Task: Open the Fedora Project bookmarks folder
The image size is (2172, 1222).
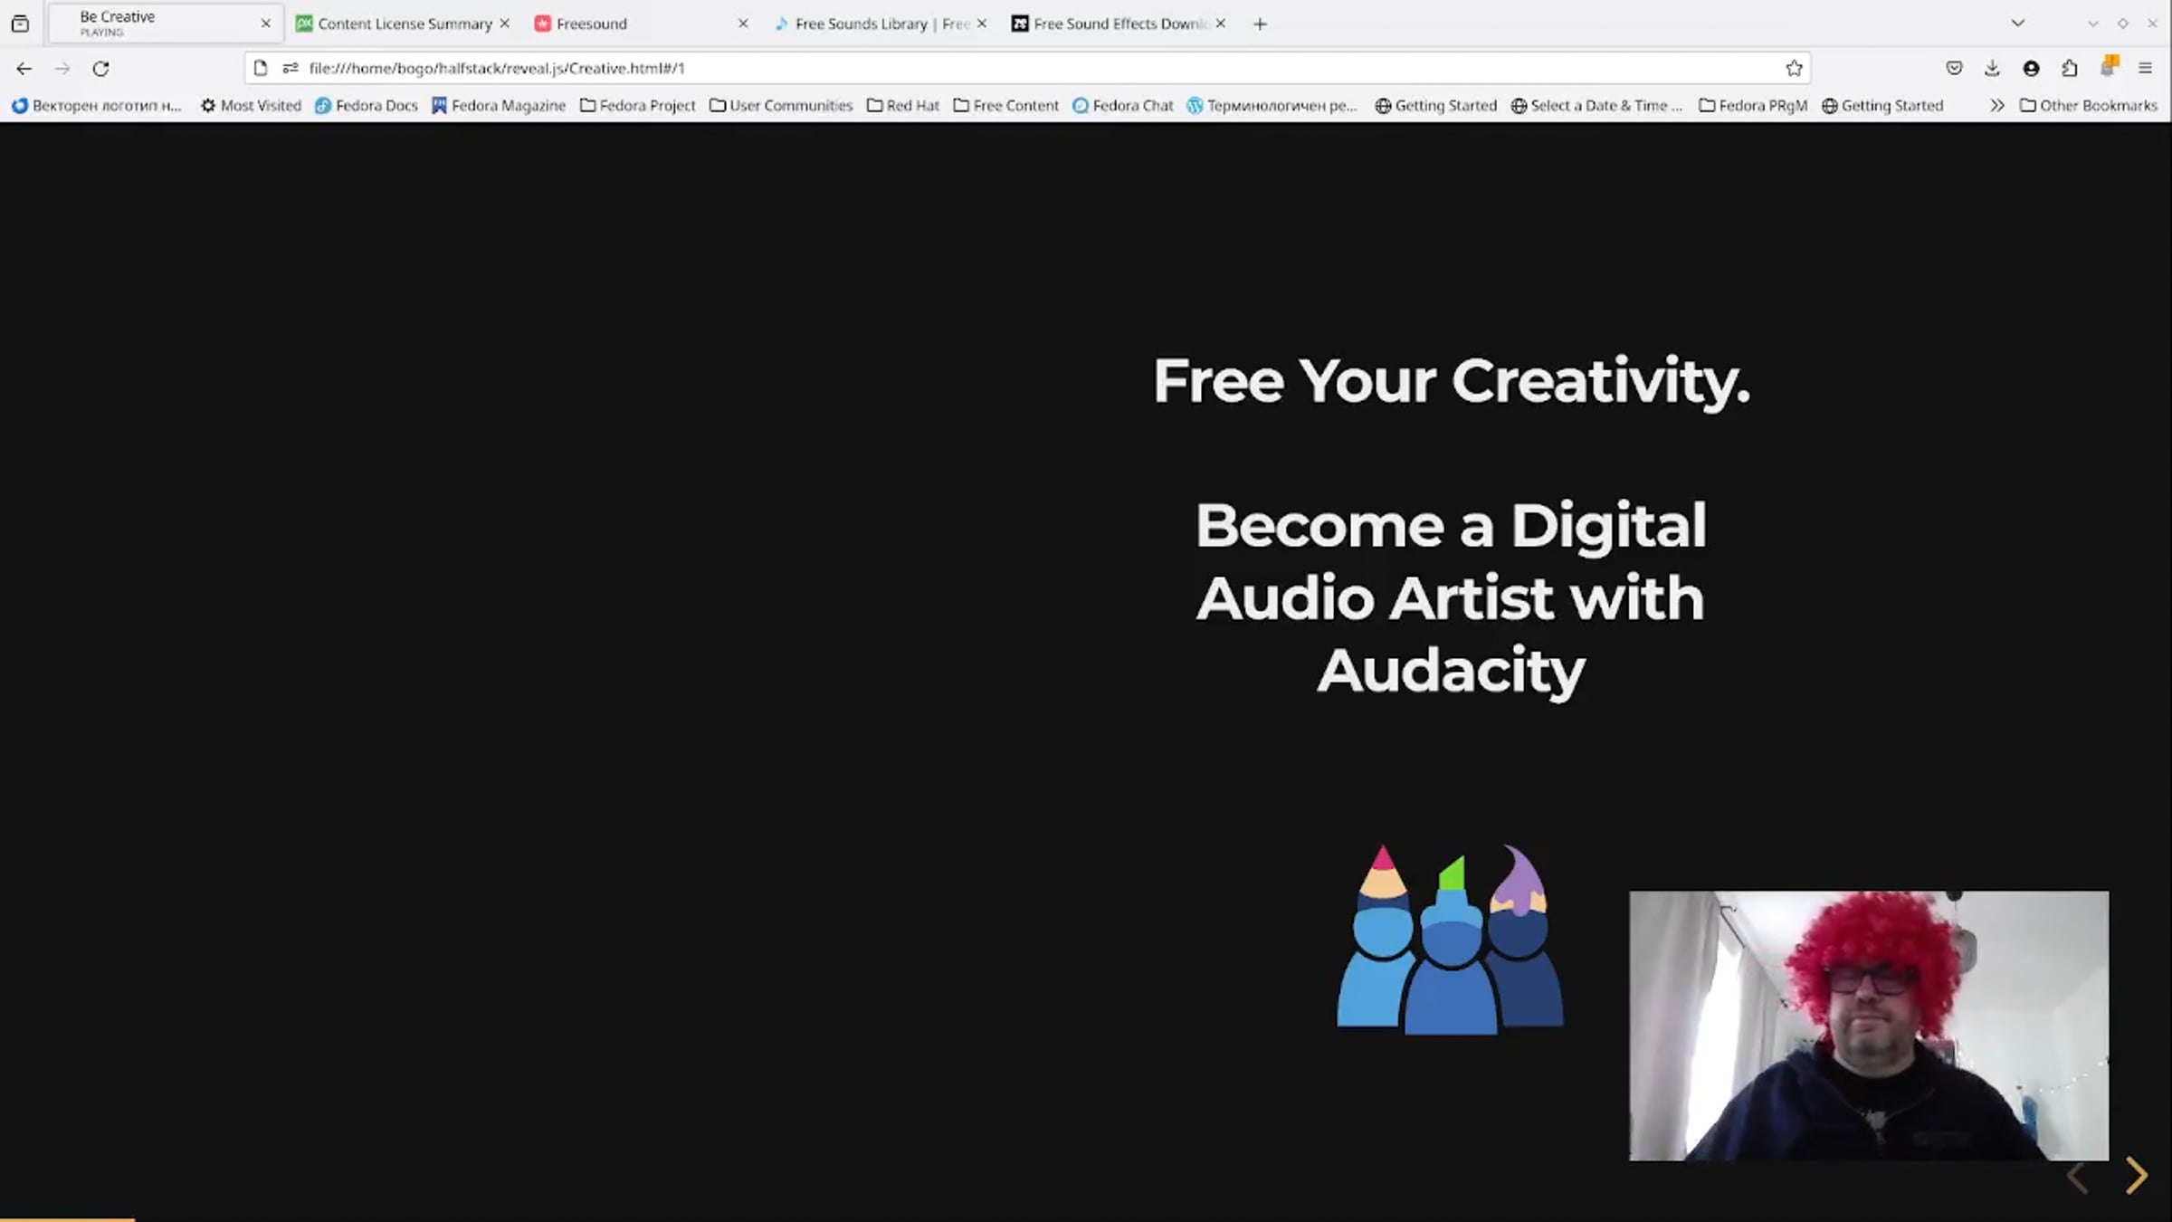Action: [637, 106]
